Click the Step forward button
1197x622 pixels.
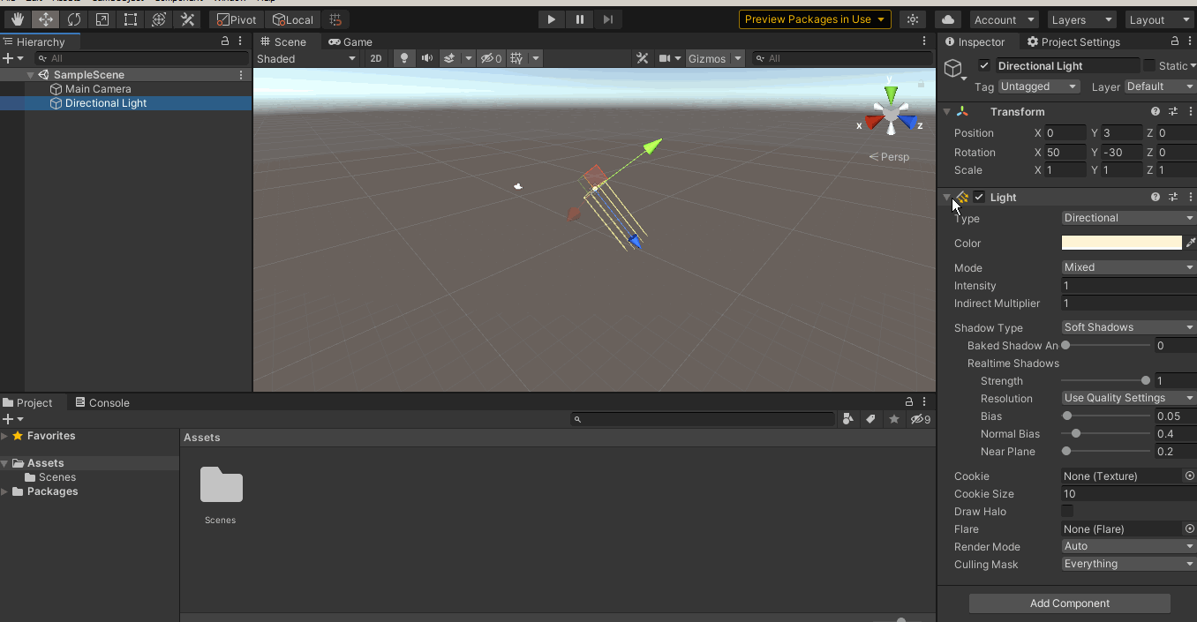607,19
